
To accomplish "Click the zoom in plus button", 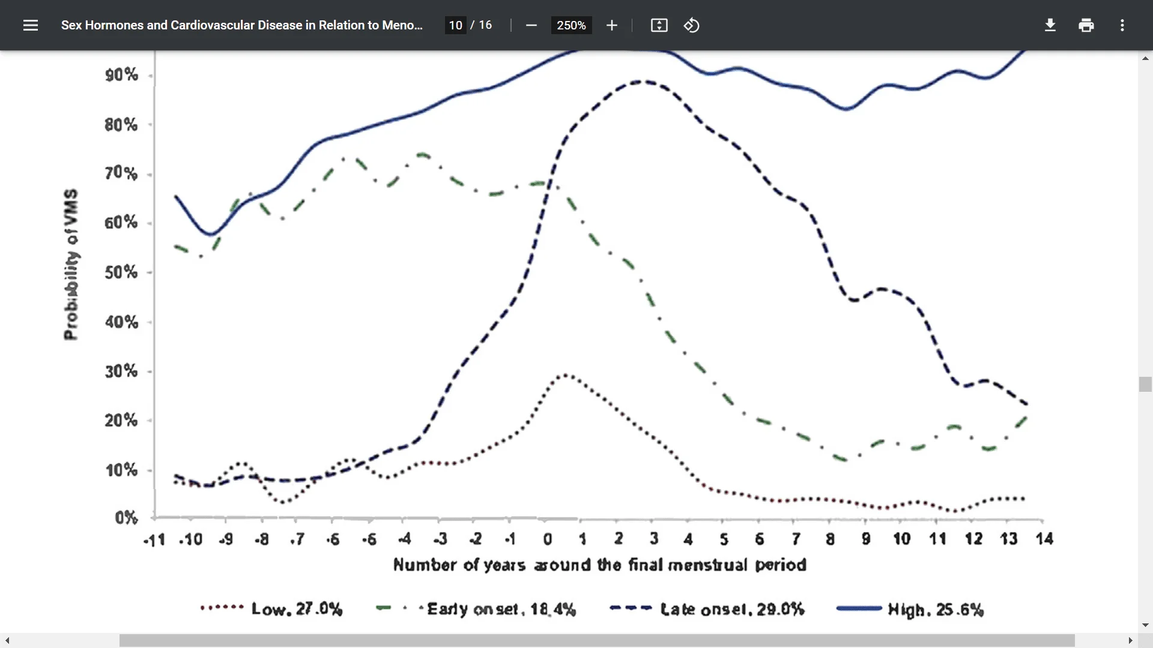I will (611, 25).
